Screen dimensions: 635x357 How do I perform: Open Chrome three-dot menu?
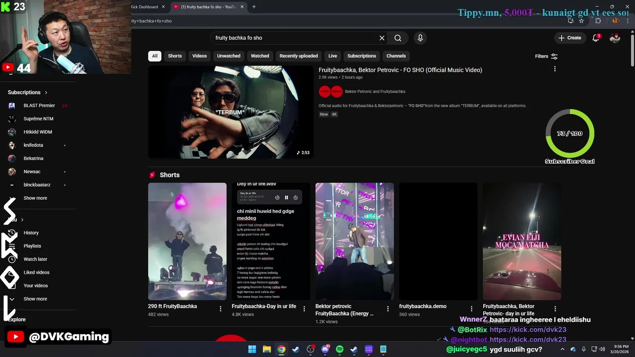(628, 21)
